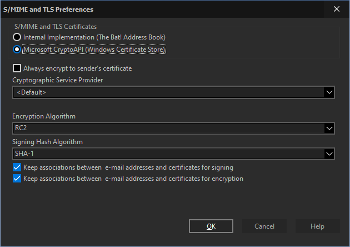Viewport: 350px width, 247px height.
Task: Click the <Default> provider combo box
Action: [x=173, y=92]
